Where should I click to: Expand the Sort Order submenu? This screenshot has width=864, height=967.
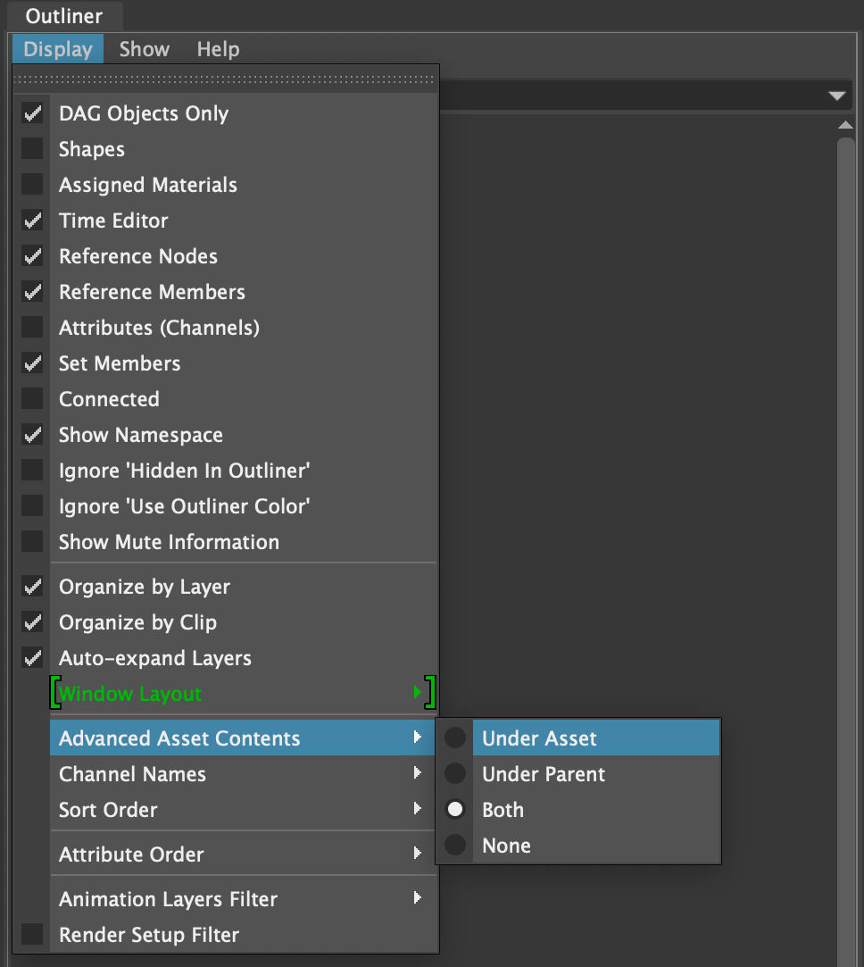tap(243, 809)
